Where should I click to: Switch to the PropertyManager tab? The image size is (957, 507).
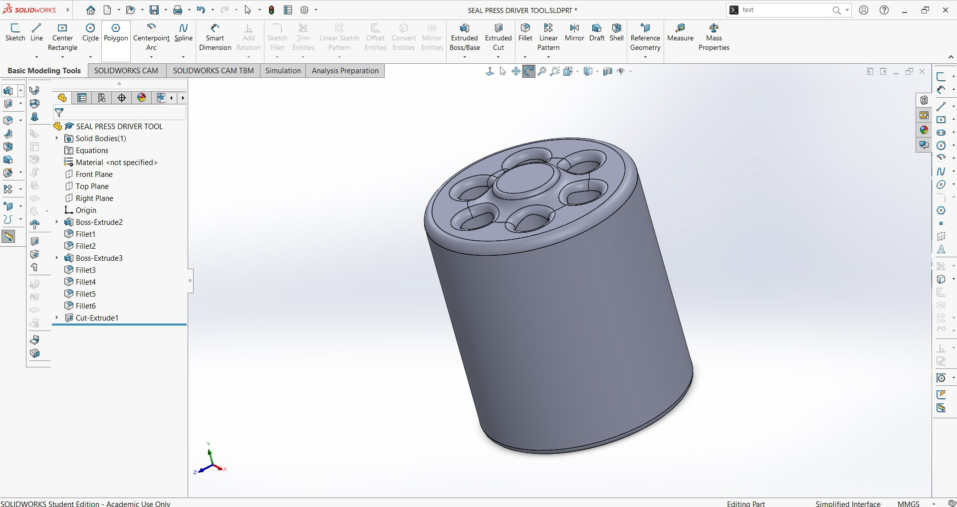coord(82,98)
